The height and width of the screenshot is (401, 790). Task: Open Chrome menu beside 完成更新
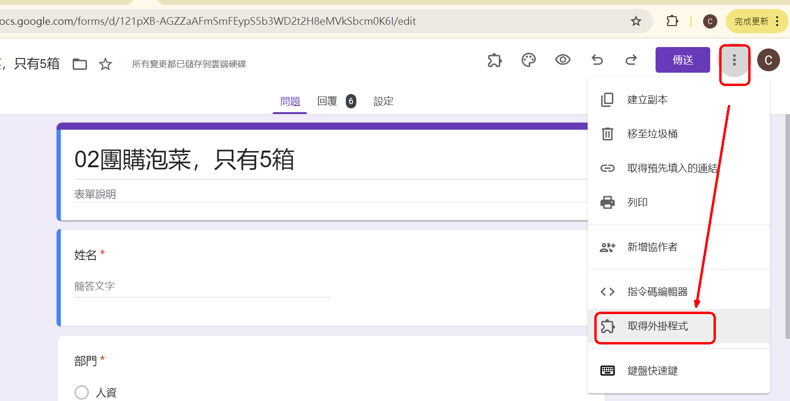pos(777,21)
